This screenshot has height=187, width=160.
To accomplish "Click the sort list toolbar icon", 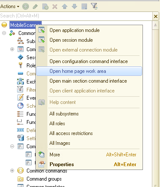I will point(84,6).
